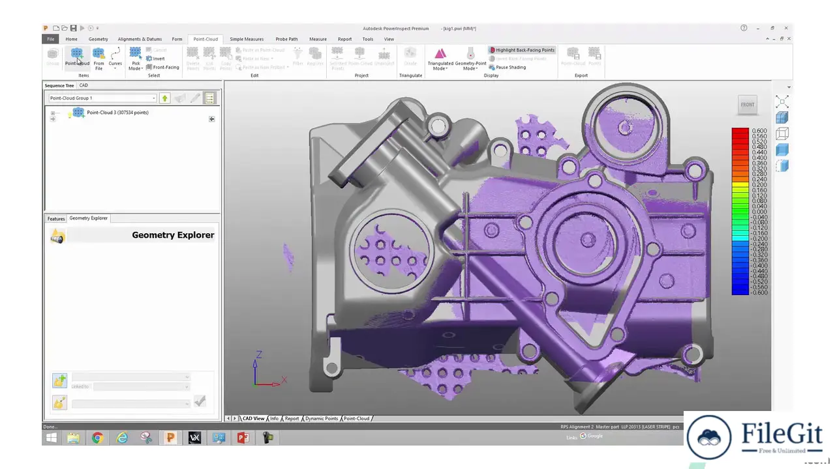Open Windows Start button

tap(51, 438)
